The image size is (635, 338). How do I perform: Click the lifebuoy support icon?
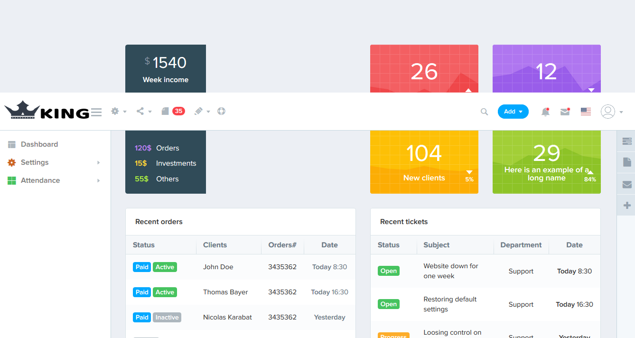[x=221, y=111]
